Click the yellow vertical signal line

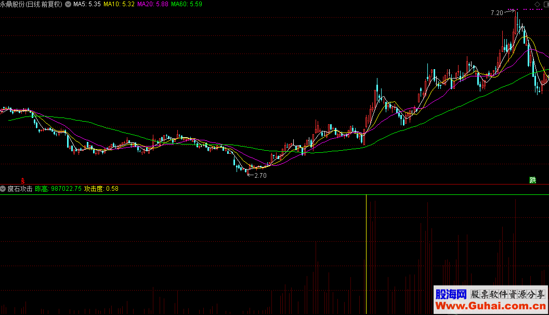click(x=366, y=255)
